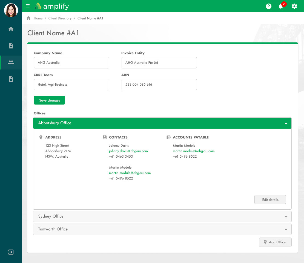Viewport: 304px width, 263px height.
Task: Click the amplify logo
Action: point(52,6)
